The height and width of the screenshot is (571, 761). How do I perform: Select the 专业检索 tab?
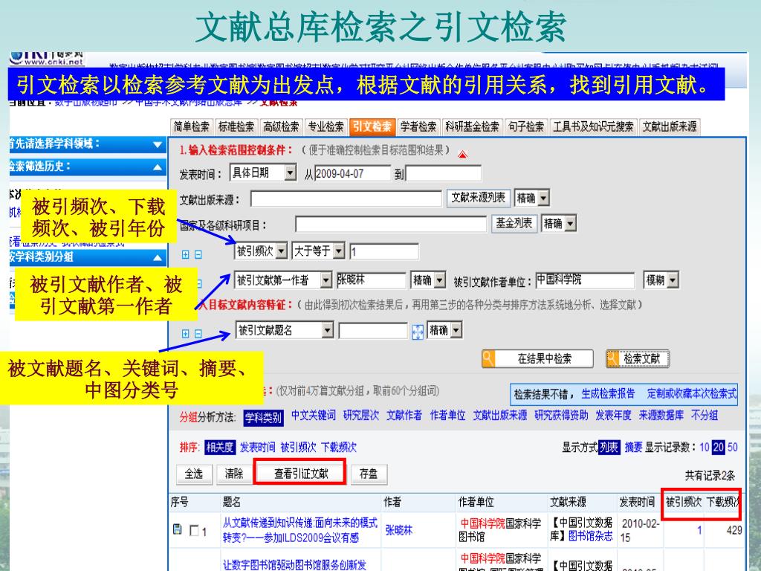(x=326, y=126)
